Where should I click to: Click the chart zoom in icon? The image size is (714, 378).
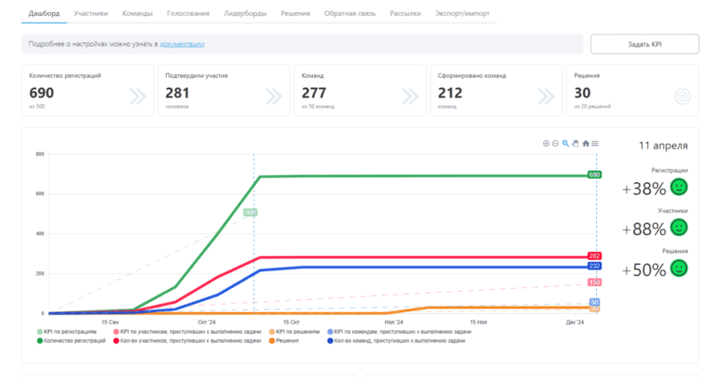coord(546,144)
